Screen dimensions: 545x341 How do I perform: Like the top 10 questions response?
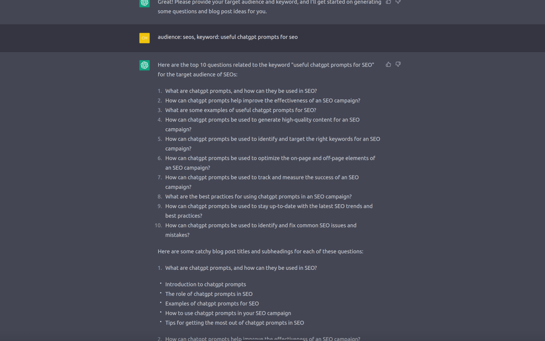pyautogui.click(x=388, y=64)
